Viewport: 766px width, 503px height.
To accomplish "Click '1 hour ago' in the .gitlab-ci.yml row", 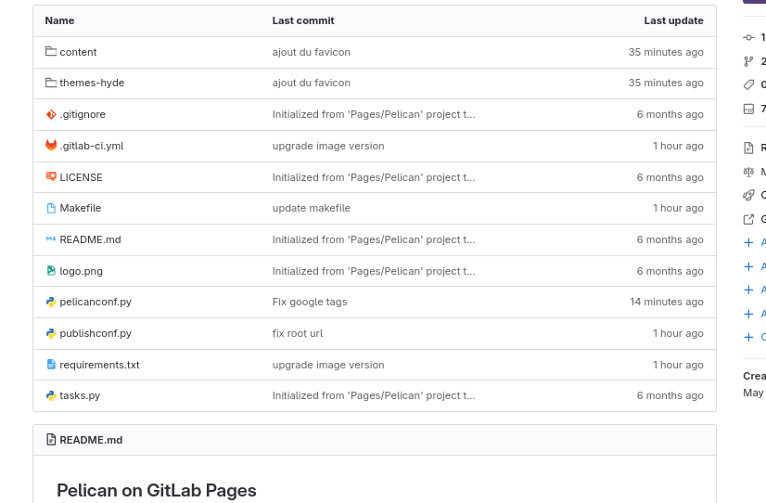I will coord(678,146).
